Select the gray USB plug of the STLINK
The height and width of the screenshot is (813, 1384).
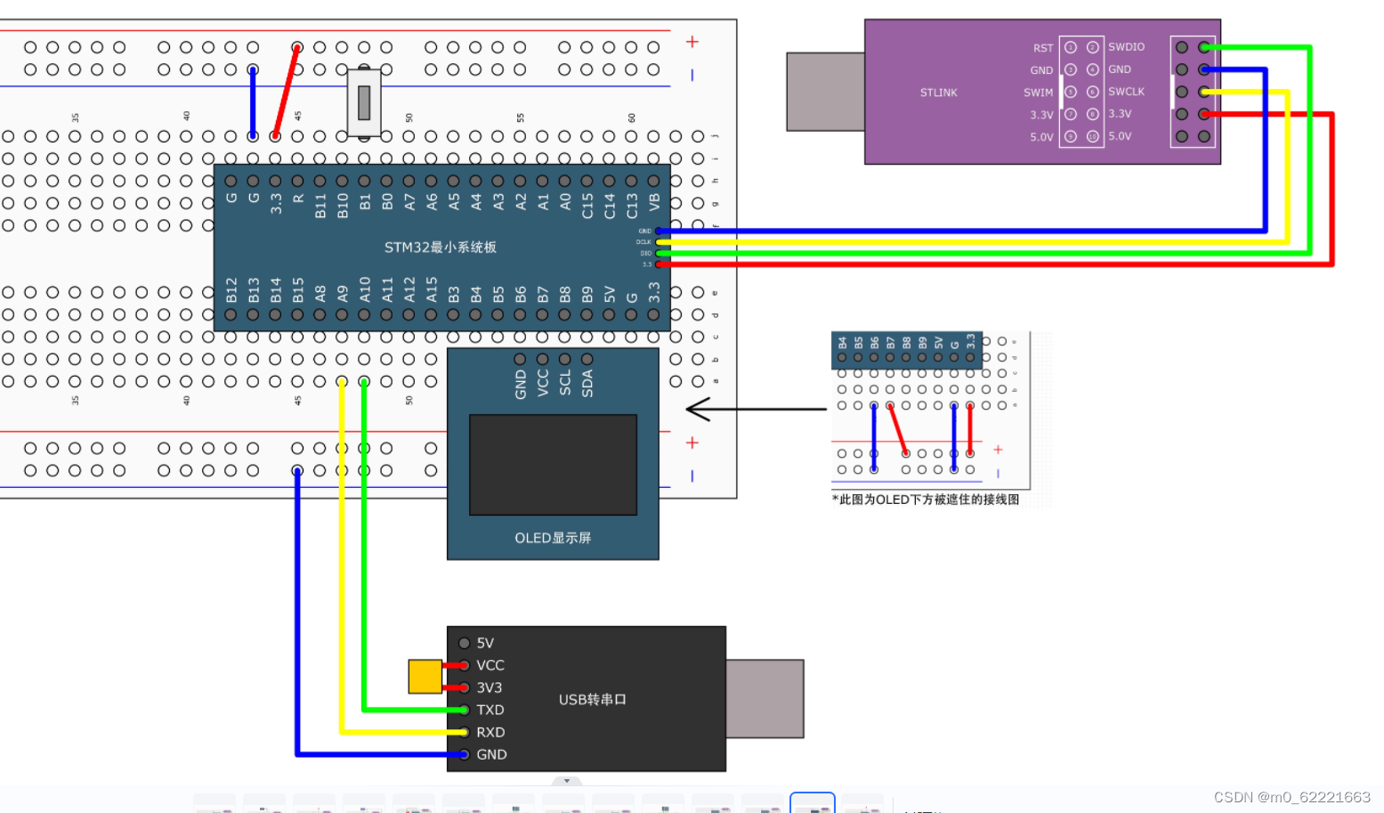(x=824, y=92)
